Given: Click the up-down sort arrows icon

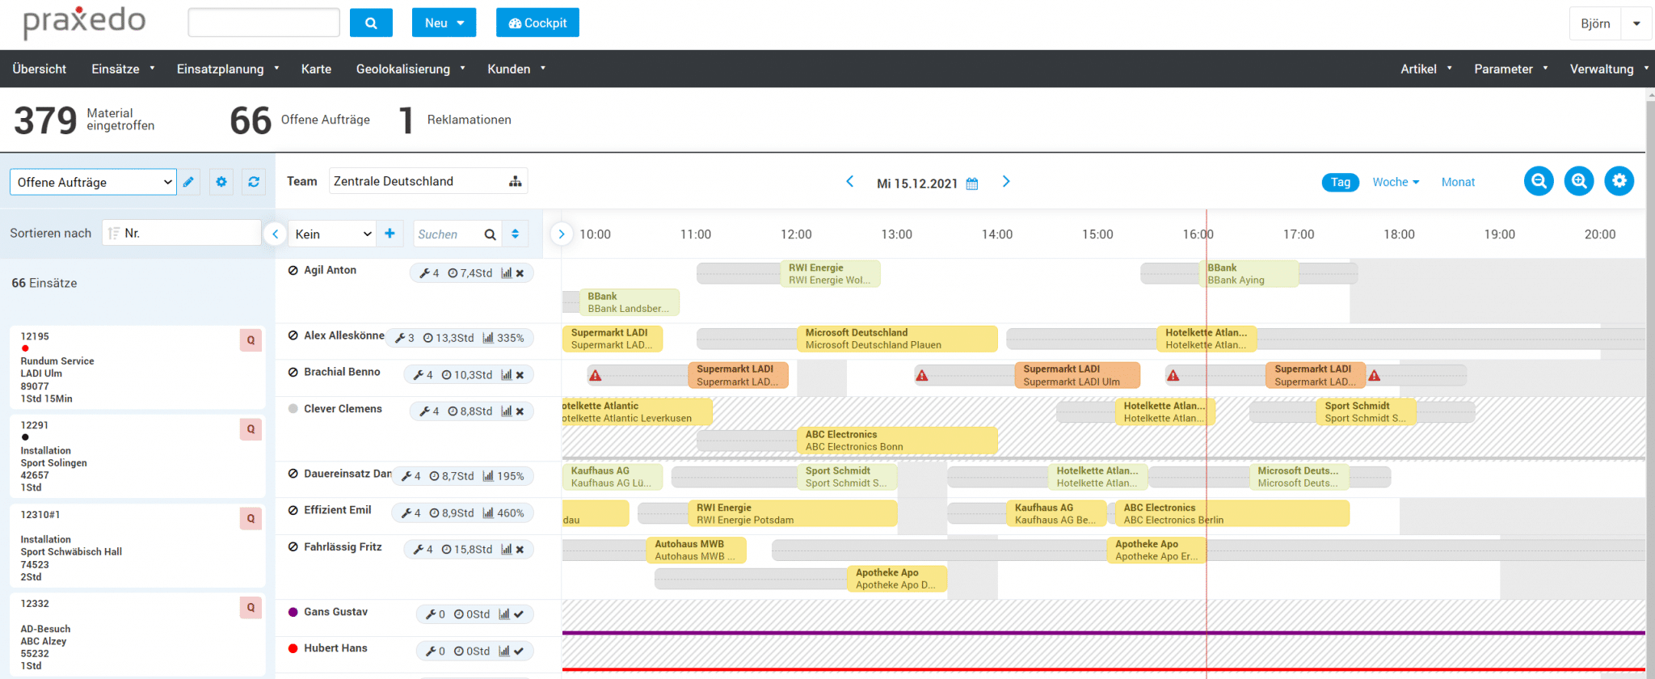Looking at the screenshot, I should pos(515,234).
